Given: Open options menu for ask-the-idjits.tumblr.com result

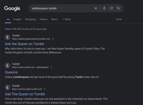Looking at the screenshot, I should pos(45,89).
